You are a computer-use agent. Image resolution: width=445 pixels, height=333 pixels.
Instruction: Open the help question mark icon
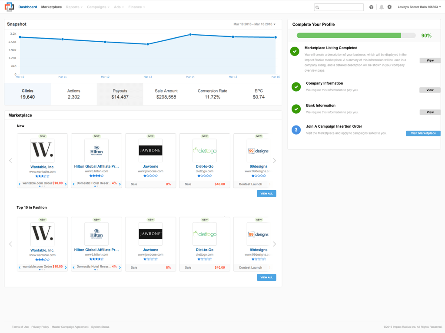click(x=371, y=7)
